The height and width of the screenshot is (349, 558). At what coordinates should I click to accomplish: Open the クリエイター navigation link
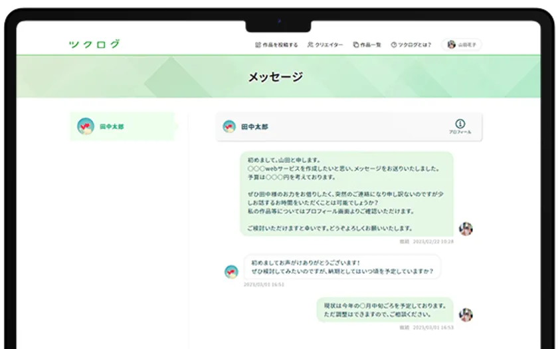[x=329, y=45]
